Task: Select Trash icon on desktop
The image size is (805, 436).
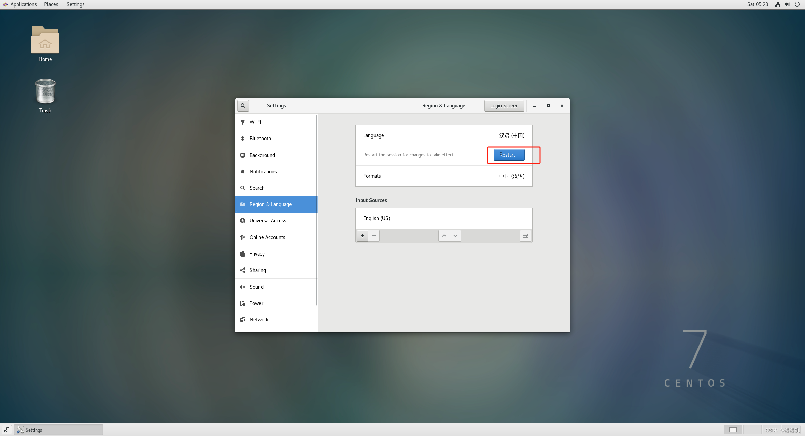Action: [x=45, y=91]
